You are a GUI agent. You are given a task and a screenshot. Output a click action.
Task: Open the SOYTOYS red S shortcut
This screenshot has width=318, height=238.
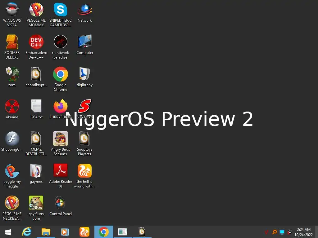[x=84, y=109]
